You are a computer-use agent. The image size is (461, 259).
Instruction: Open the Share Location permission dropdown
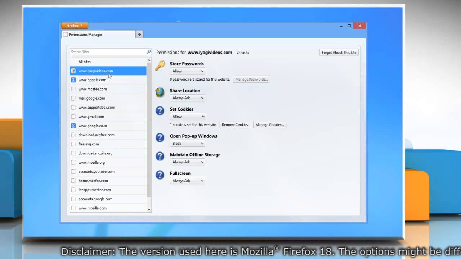point(187,98)
